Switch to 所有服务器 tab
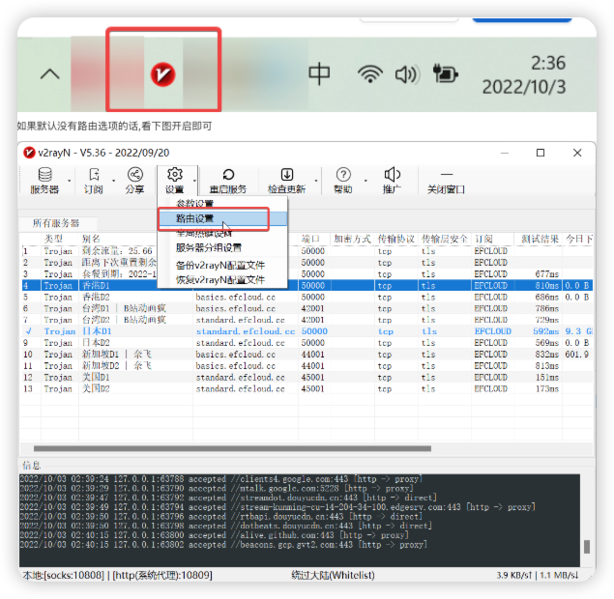The height and width of the screenshot is (599, 614). click(x=56, y=223)
